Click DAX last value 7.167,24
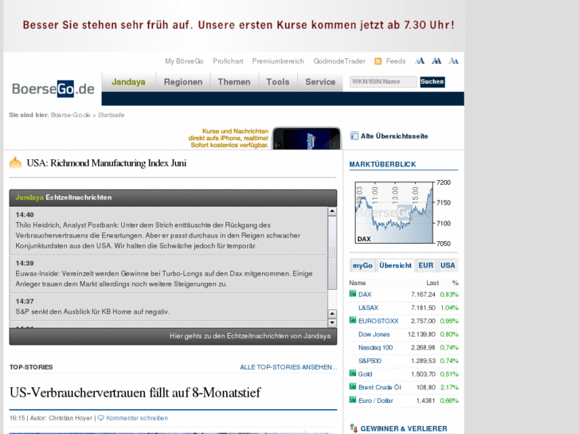579x434 pixels. 423,295
